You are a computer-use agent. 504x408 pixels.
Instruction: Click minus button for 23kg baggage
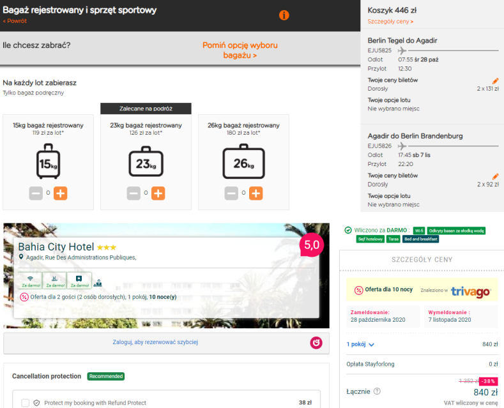(x=134, y=193)
